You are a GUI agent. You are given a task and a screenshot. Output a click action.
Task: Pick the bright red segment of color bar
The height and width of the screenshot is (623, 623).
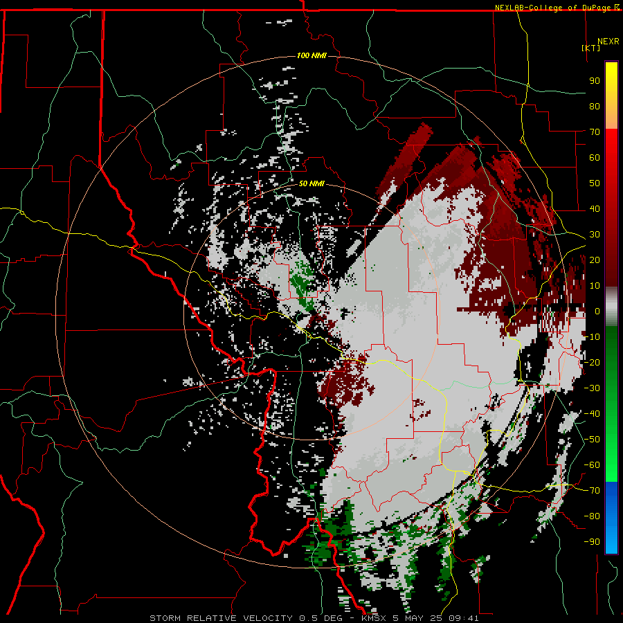pyautogui.click(x=611, y=143)
